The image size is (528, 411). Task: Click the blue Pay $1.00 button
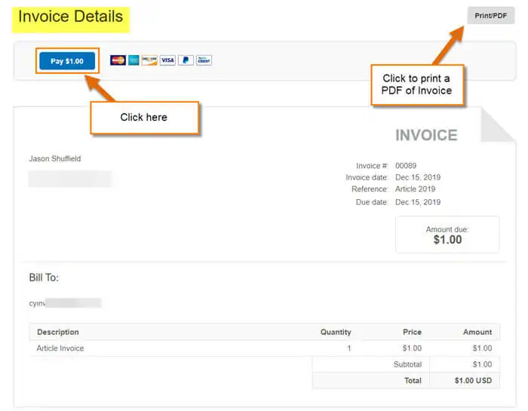pyautogui.click(x=67, y=61)
